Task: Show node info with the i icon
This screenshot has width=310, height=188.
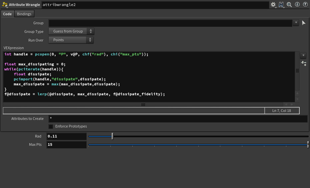Action: pyautogui.click(x=297, y=4)
